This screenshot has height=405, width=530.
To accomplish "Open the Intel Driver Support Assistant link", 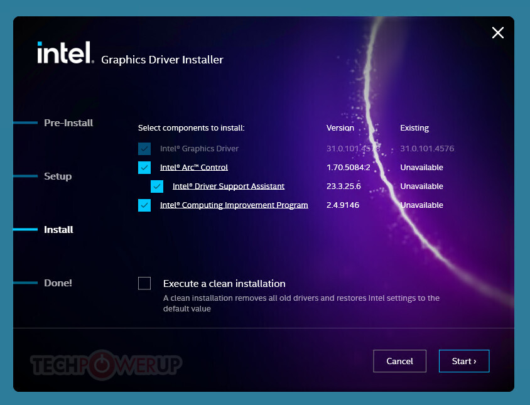I will (x=229, y=186).
